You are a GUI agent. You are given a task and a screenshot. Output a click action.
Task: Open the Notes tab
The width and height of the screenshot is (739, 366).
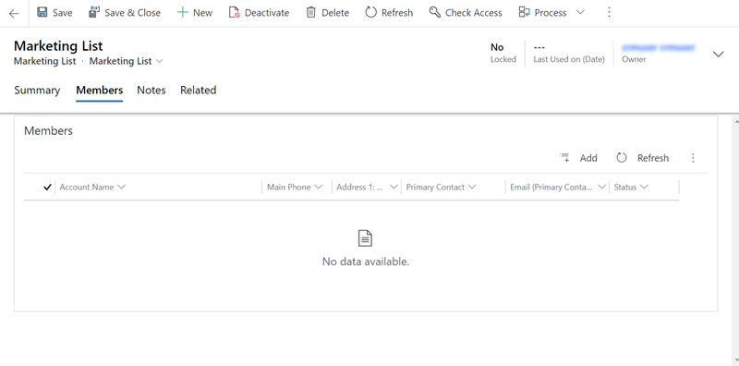[151, 90]
